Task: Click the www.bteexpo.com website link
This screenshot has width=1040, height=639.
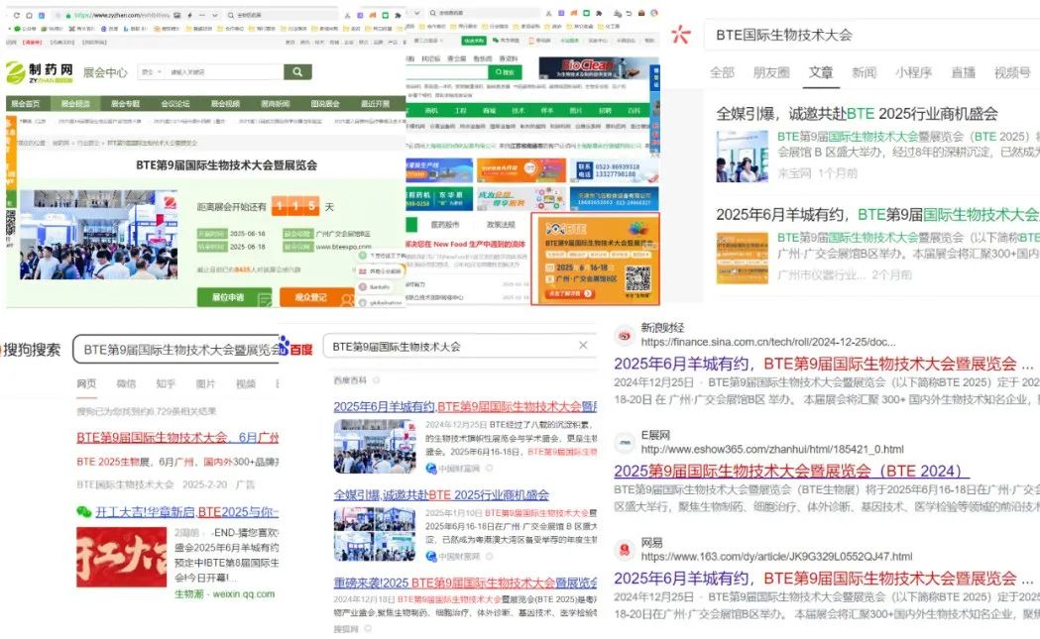Action: [343, 247]
